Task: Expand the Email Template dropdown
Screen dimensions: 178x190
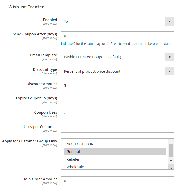Action: tap(117, 57)
